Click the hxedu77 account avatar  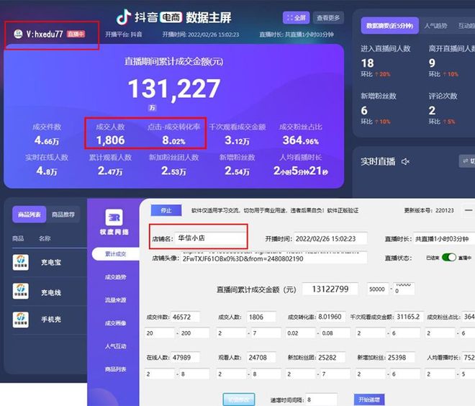click(x=16, y=34)
